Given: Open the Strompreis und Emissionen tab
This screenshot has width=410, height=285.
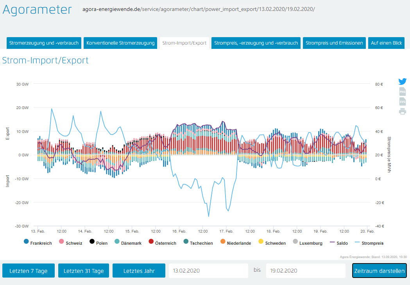Looking at the screenshot, I should 334,43.
